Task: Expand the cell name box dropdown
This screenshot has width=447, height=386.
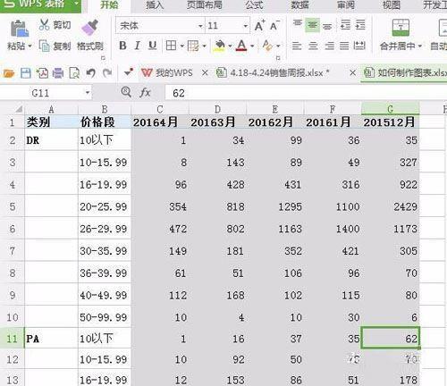Action: tap(88, 93)
